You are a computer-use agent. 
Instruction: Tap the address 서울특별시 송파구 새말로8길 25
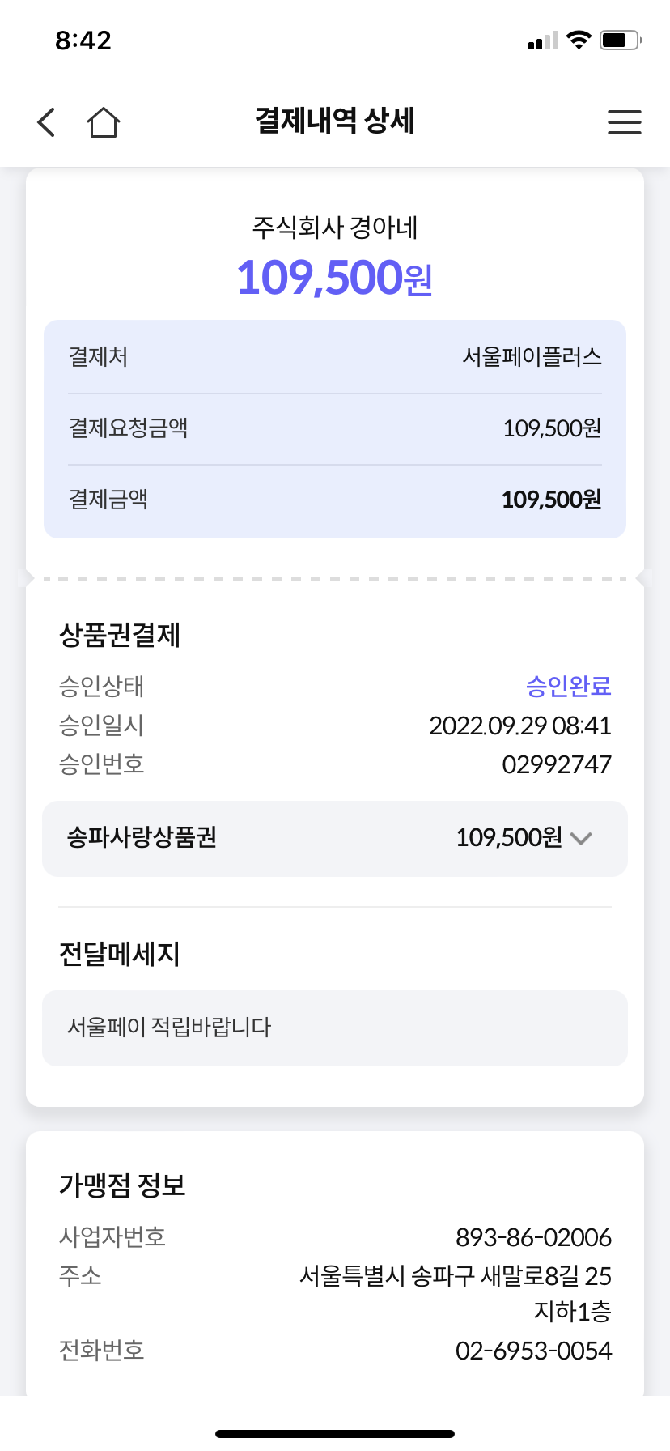455,1276
